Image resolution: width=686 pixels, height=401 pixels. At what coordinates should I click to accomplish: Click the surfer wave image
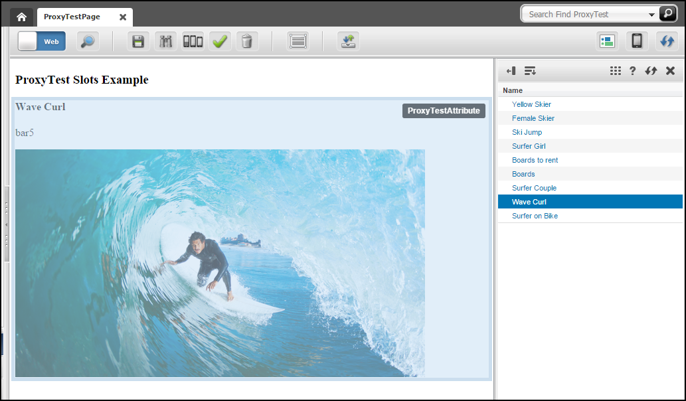pos(220,264)
